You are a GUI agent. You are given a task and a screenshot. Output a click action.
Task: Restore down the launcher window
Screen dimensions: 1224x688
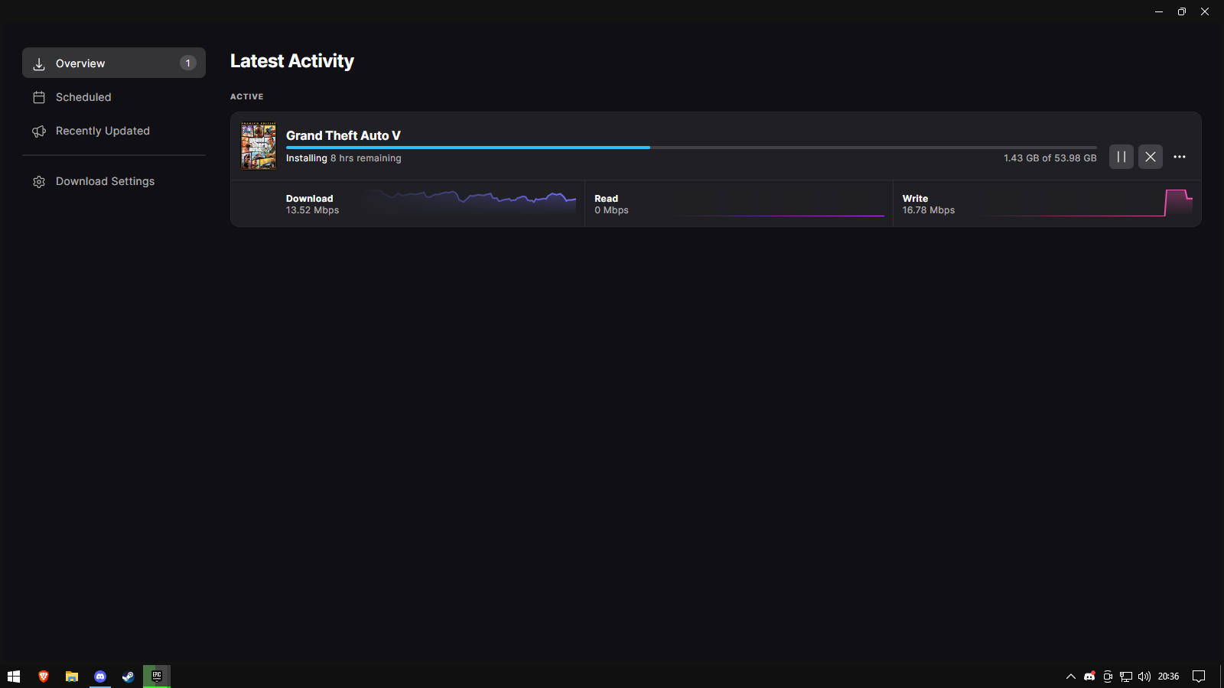[1182, 11]
